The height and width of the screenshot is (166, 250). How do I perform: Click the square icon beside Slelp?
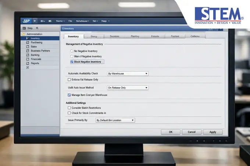tap(24, 28)
